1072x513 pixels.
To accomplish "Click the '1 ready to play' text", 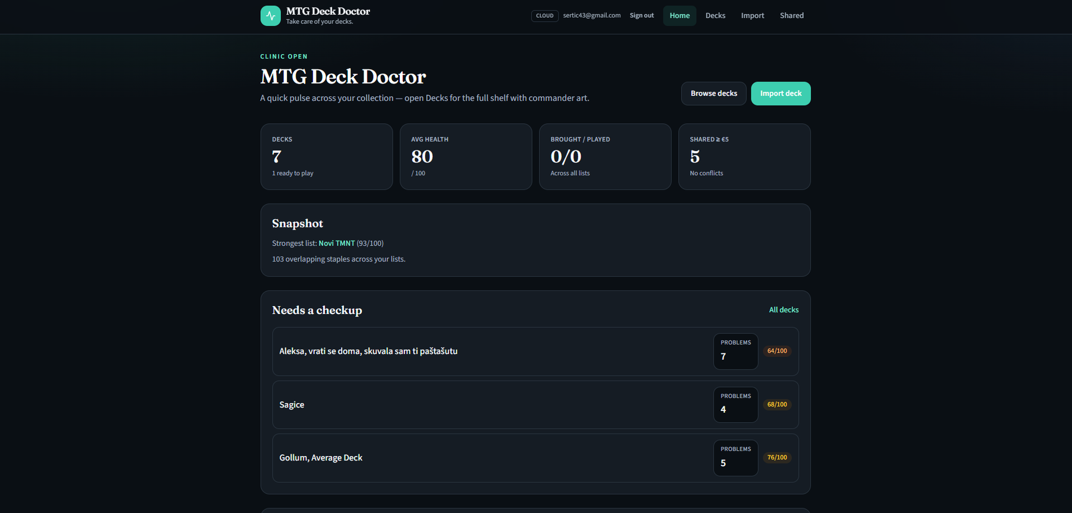I will pyautogui.click(x=293, y=173).
